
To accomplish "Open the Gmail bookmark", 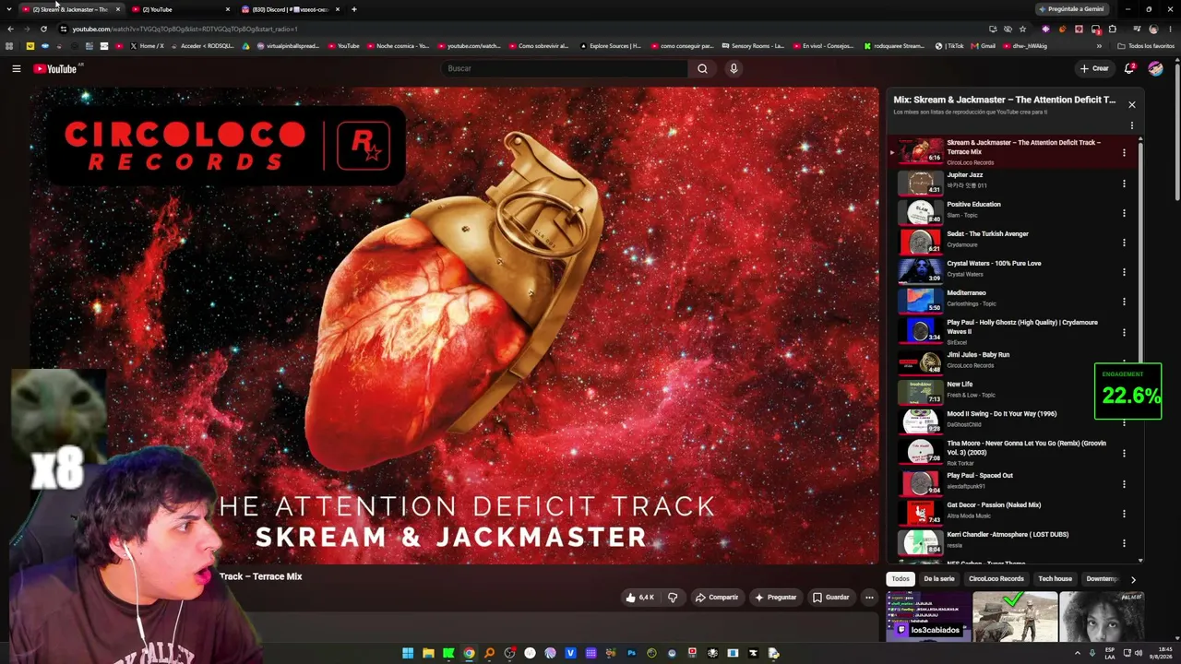I will coord(984,46).
